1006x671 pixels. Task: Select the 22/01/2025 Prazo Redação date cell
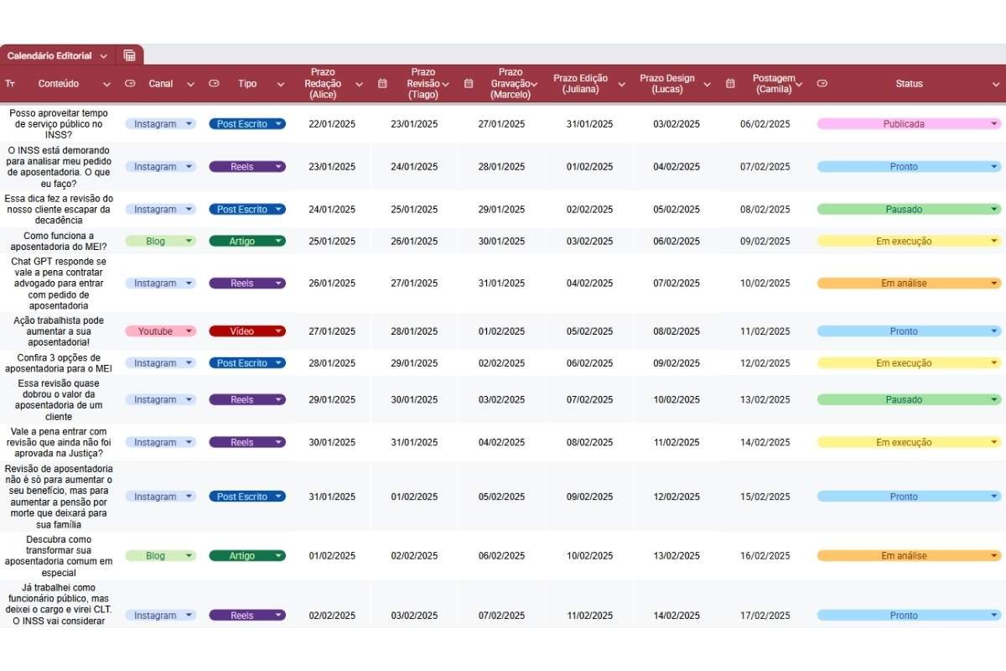pyautogui.click(x=332, y=124)
